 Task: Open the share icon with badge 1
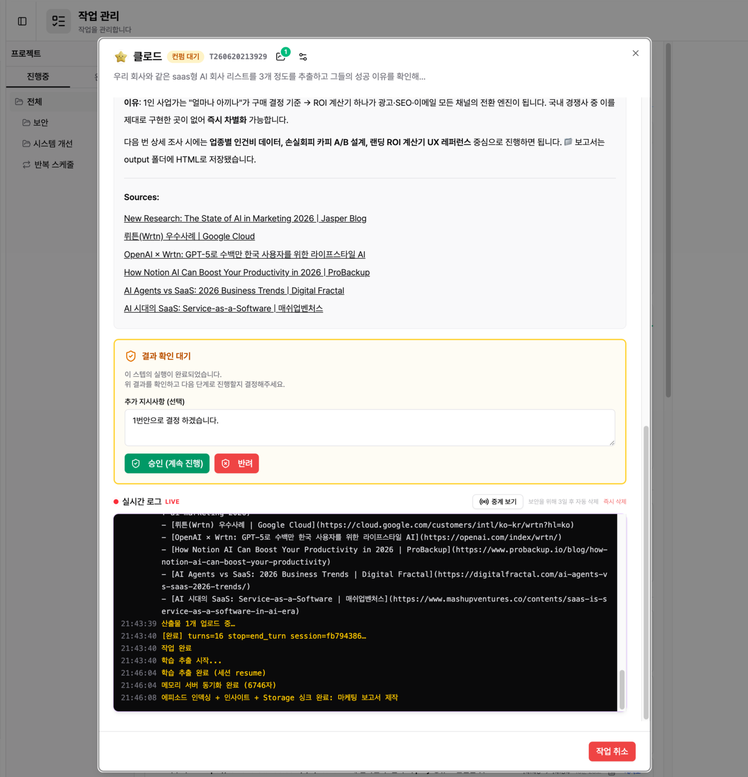coord(282,56)
